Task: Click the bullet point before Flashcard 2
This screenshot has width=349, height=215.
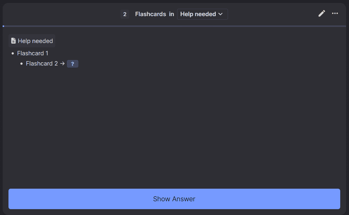Action: pyautogui.click(x=21, y=64)
